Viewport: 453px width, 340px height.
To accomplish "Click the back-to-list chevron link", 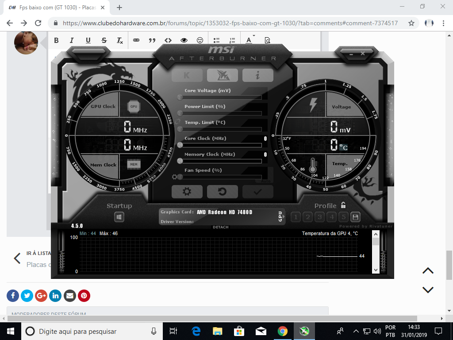I will click(x=17, y=258).
